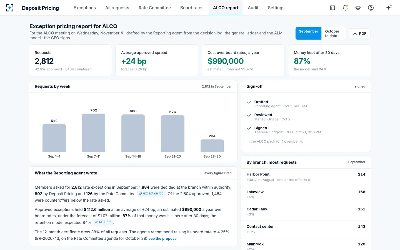The width and height of the screenshot is (400, 250).
Task: Open the exception log citation link
Action: pyautogui.click(x=151, y=194)
